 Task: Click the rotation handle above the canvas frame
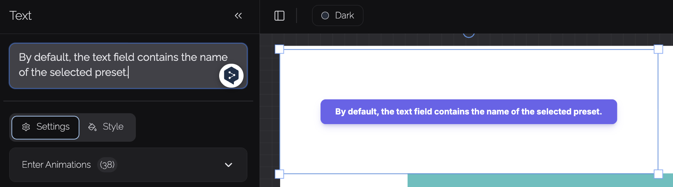469,34
